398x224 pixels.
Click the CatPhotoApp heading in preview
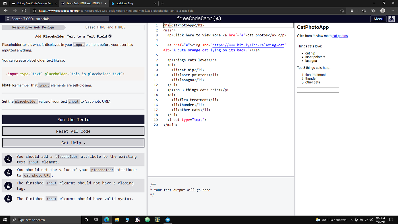tap(313, 27)
